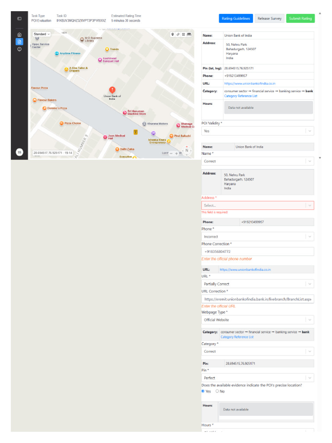This screenshot has width=332, height=443.
Task: Click the M D Supreme Library marker
Action: pyautogui.click(x=82, y=39)
